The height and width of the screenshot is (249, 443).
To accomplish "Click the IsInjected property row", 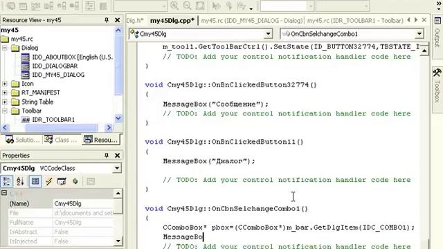I will 61,241.
